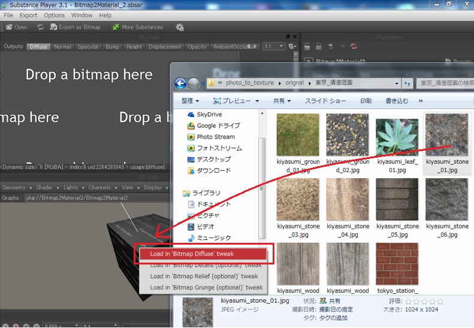Click the orignal folder in Explorer address bar
Screen dimensions: 474x328
coord(294,83)
